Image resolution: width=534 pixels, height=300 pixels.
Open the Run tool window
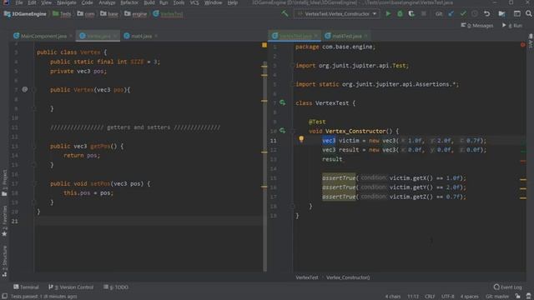point(511,26)
